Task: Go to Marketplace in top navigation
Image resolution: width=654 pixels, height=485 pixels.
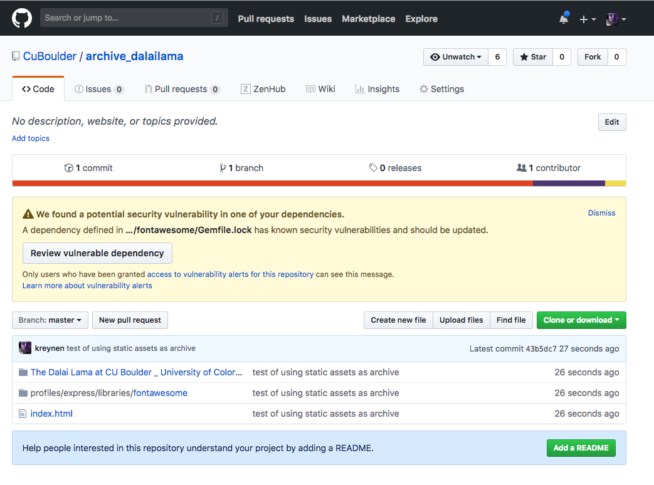Action: click(x=368, y=19)
